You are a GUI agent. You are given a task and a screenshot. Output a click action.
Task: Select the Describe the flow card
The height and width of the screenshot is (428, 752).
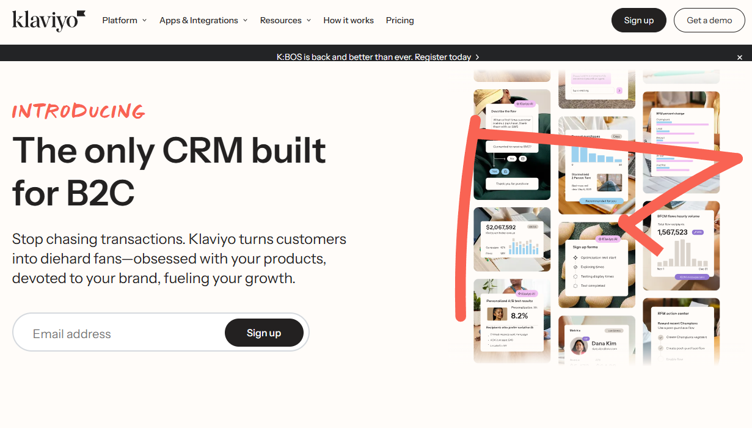(512, 145)
